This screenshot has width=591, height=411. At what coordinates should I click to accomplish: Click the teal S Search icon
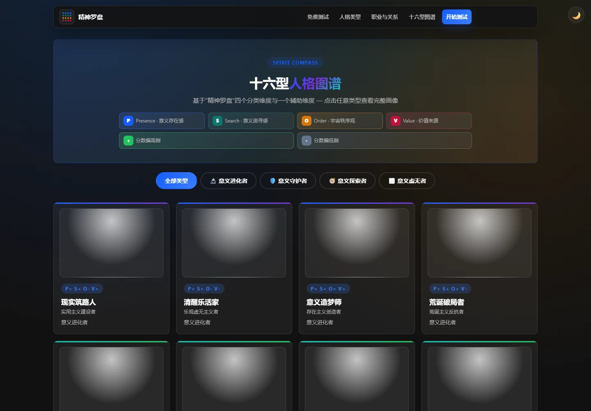pos(218,121)
